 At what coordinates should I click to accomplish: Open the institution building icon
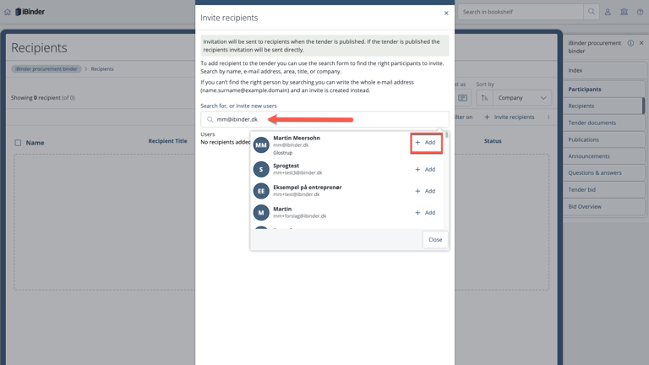pos(624,12)
